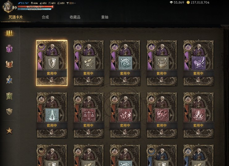Switch to the 合成 tab
Screen dimensions: 229x166
tap(45, 17)
